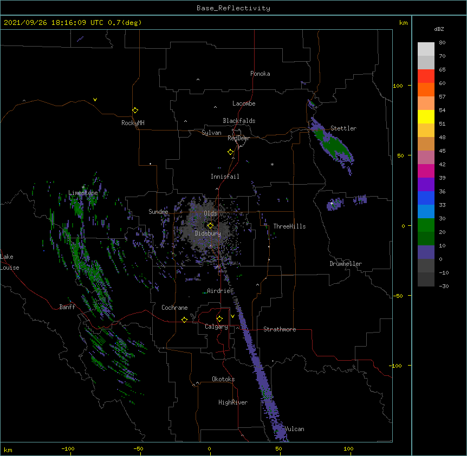Viewport: 467px width, 456px height.
Task: Click the white plus marker near Drumheller echo
Action: click(x=332, y=203)
